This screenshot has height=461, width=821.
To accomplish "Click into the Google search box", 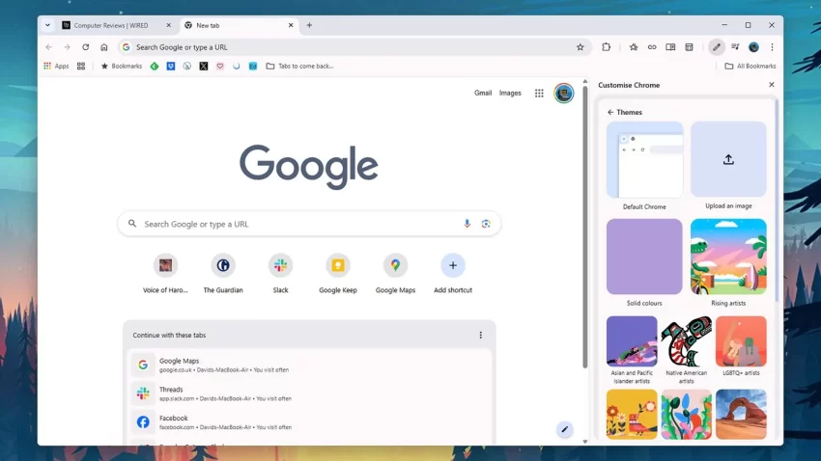I will click(309, 224).
